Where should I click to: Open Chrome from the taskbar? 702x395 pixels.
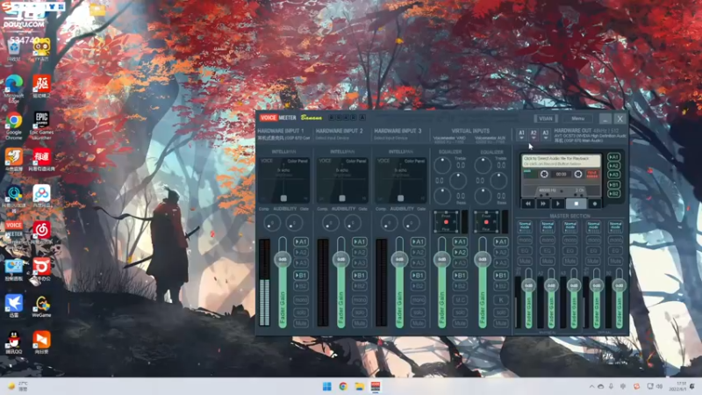(343, 386)
